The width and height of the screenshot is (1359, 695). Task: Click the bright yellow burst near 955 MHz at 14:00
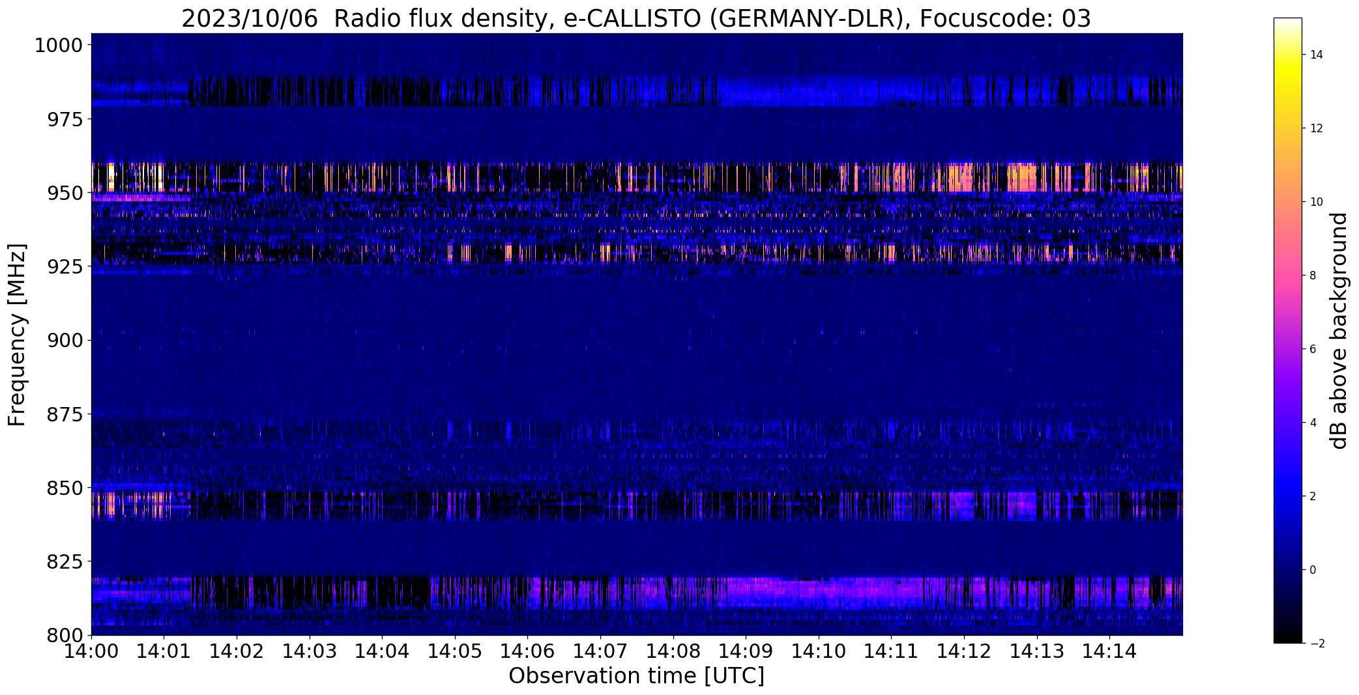click(x=111, y=176)
